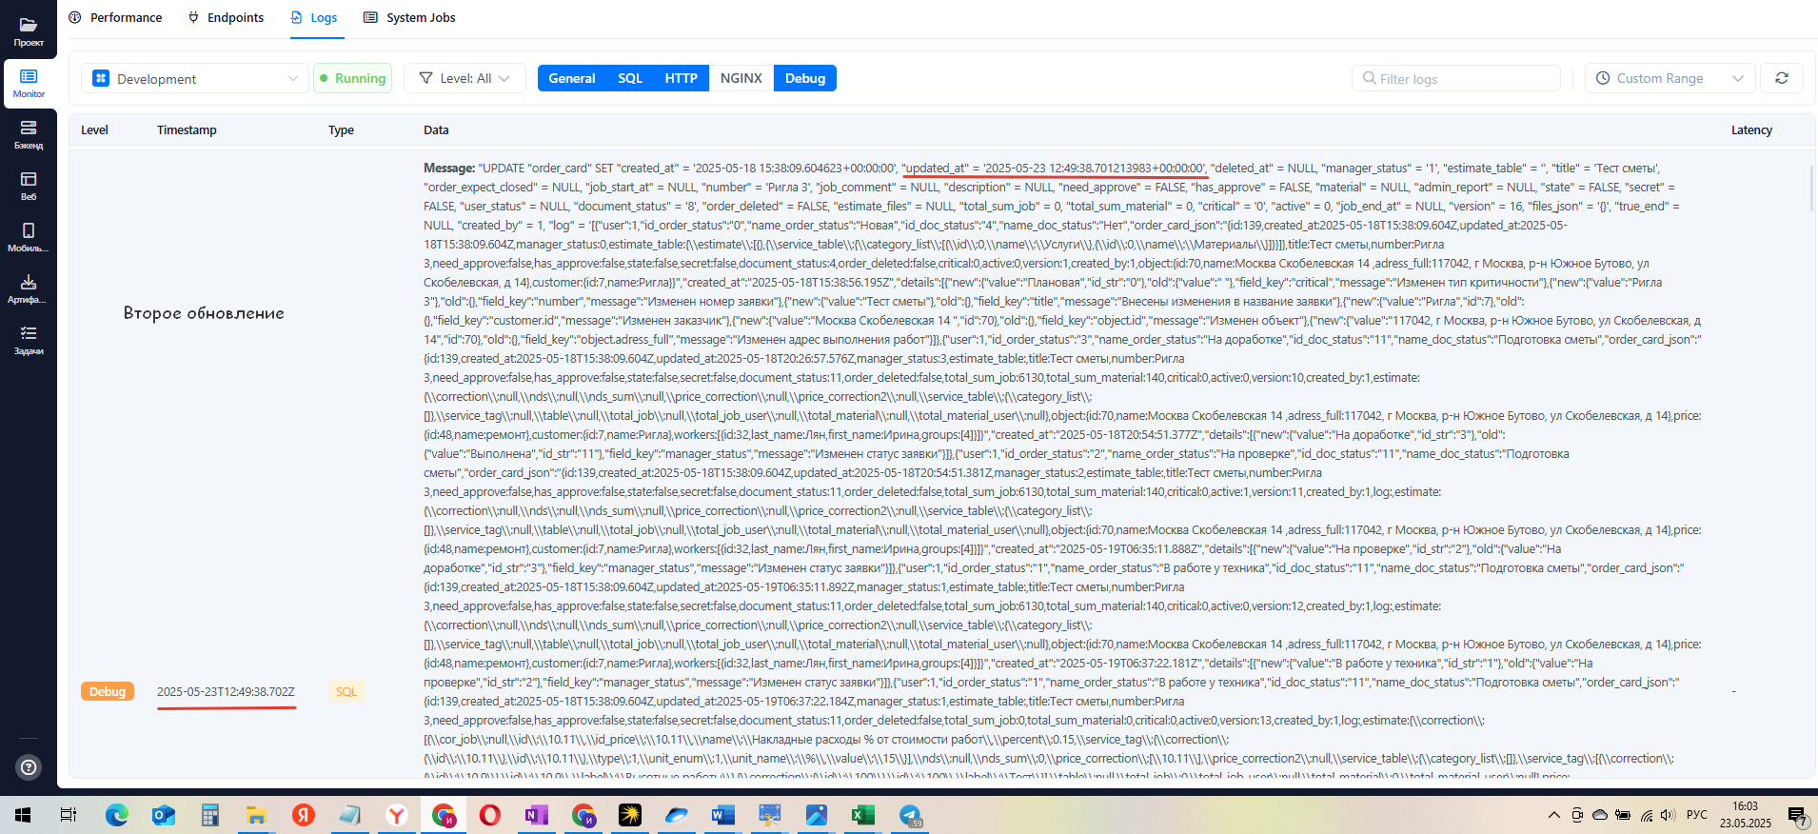Open OneNote from the taskbar

click(x=537, y=815)
